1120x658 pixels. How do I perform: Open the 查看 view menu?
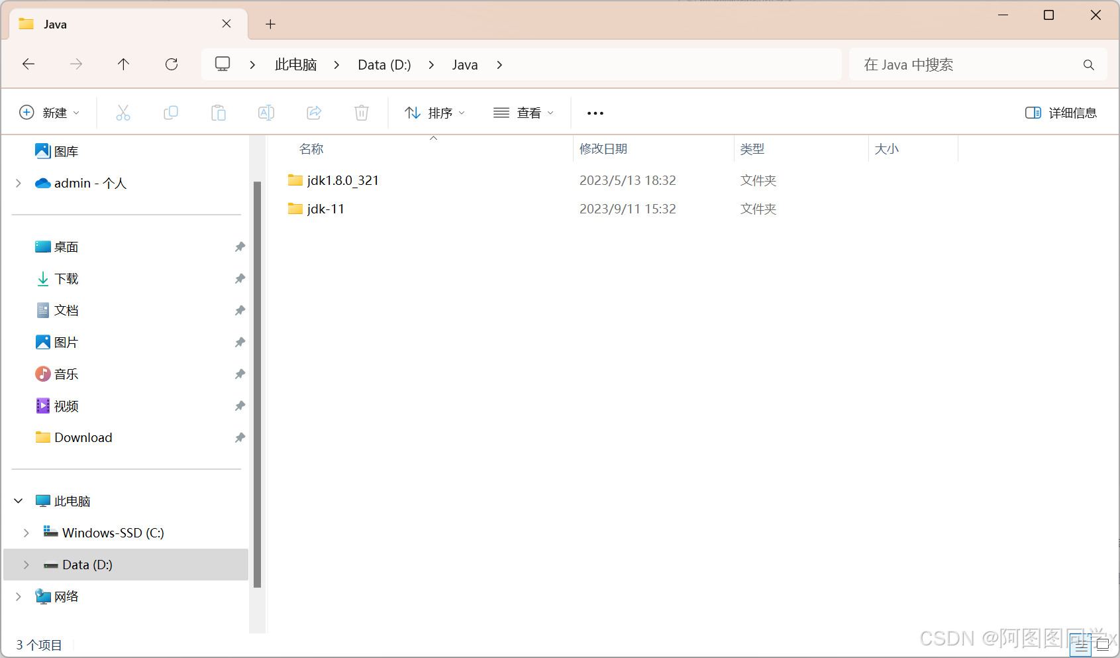tap(523, 113)
